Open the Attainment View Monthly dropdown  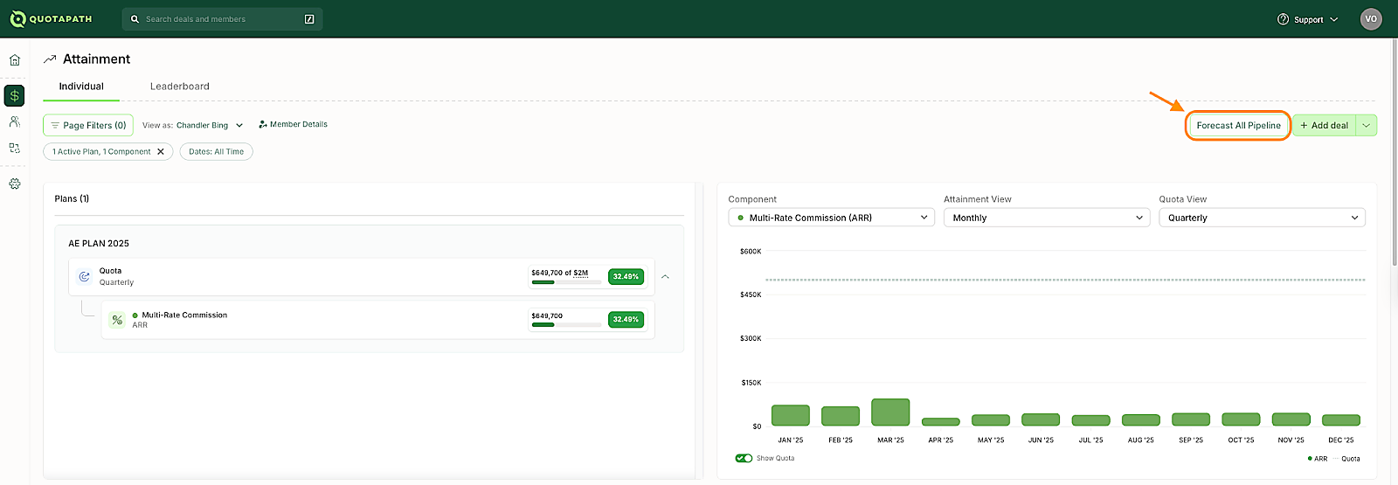point(1046,218)
